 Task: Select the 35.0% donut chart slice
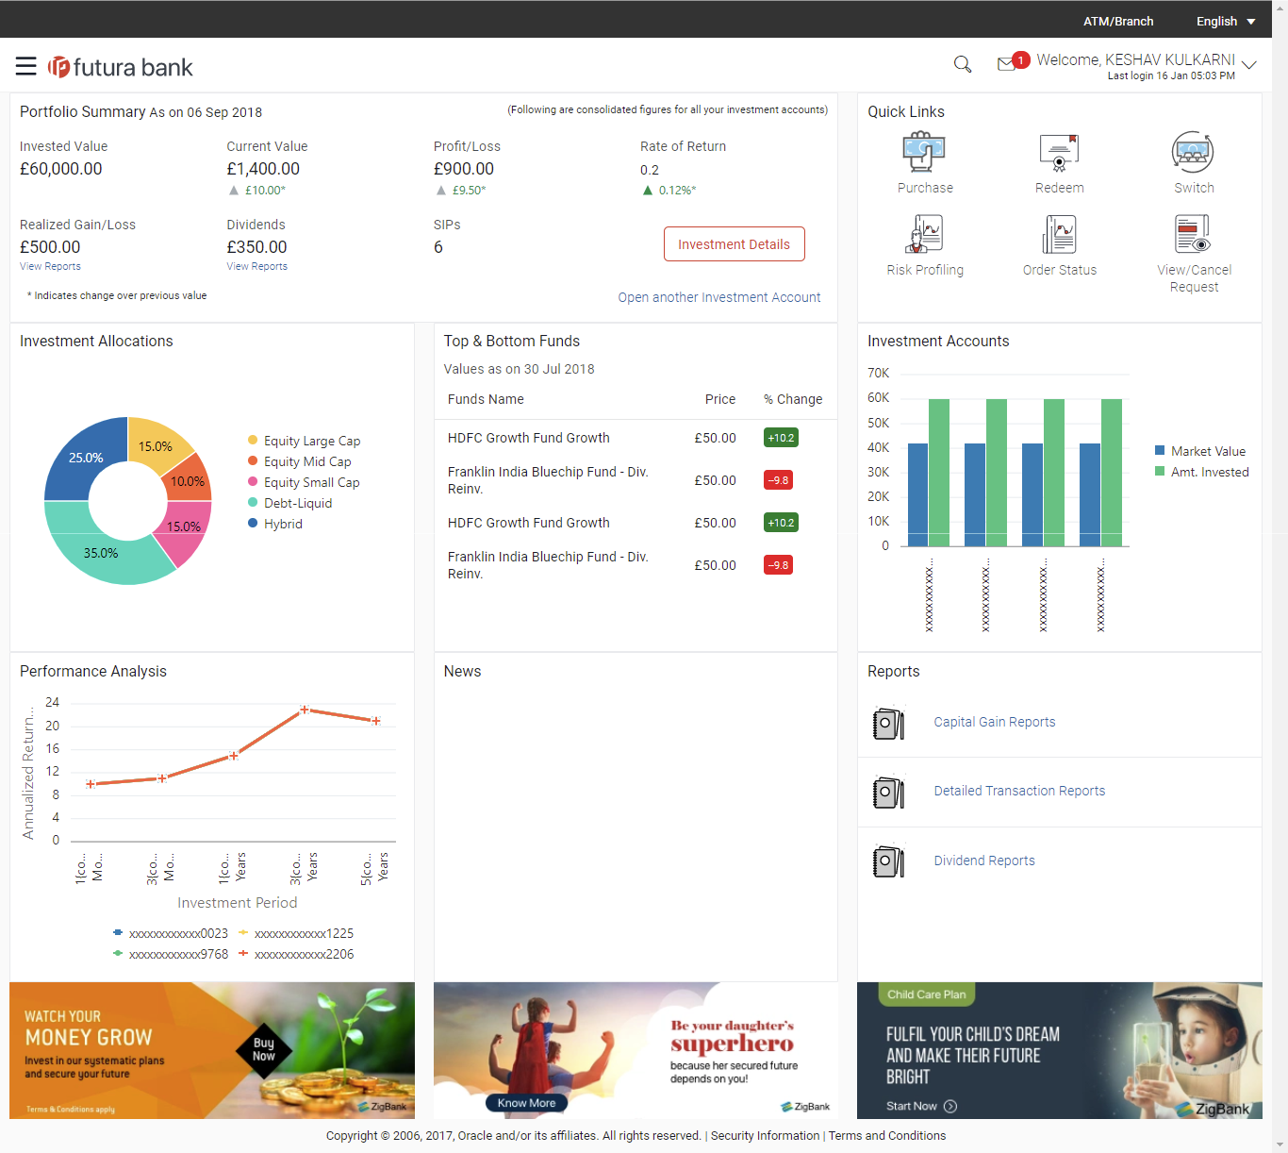tap(100, 553)
